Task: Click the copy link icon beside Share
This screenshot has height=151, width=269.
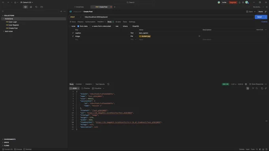Action: (265, 11)
